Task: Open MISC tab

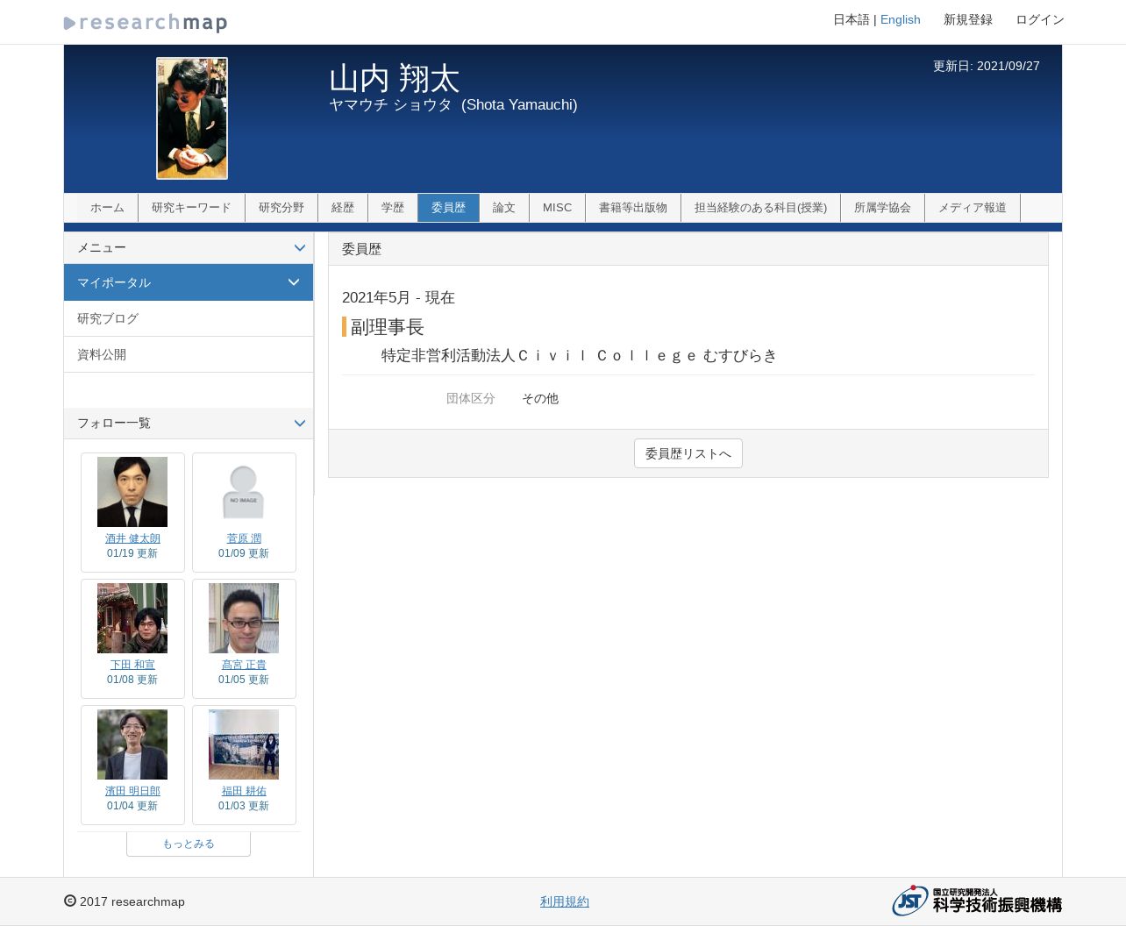Action: pos(557,208)
